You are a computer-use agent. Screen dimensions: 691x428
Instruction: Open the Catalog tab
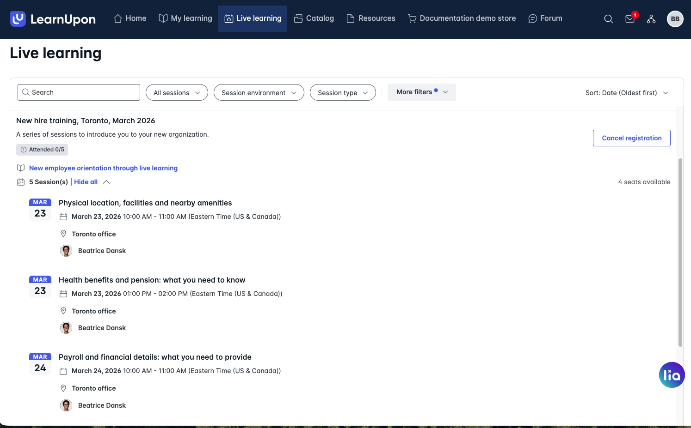point(314,18)
